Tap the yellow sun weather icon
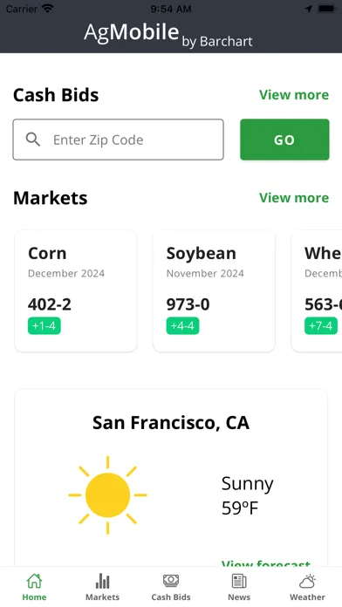The image size is (342, 607). (x=107, y=494)
